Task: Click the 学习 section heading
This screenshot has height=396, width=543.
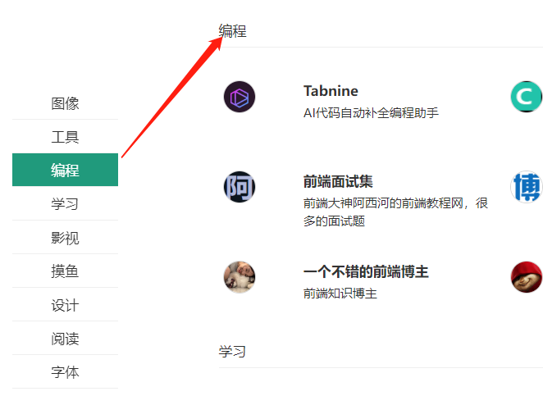Action: pyautogui.click(x=232, y=352)
